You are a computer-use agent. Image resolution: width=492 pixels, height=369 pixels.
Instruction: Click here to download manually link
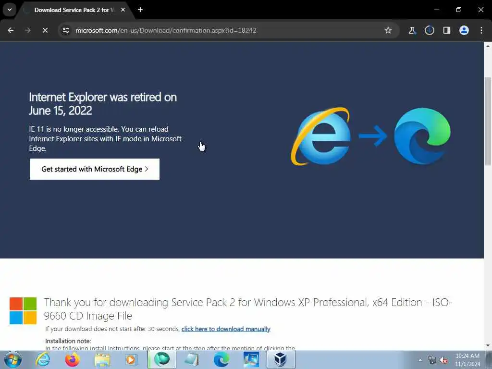(x=226, y=329)
